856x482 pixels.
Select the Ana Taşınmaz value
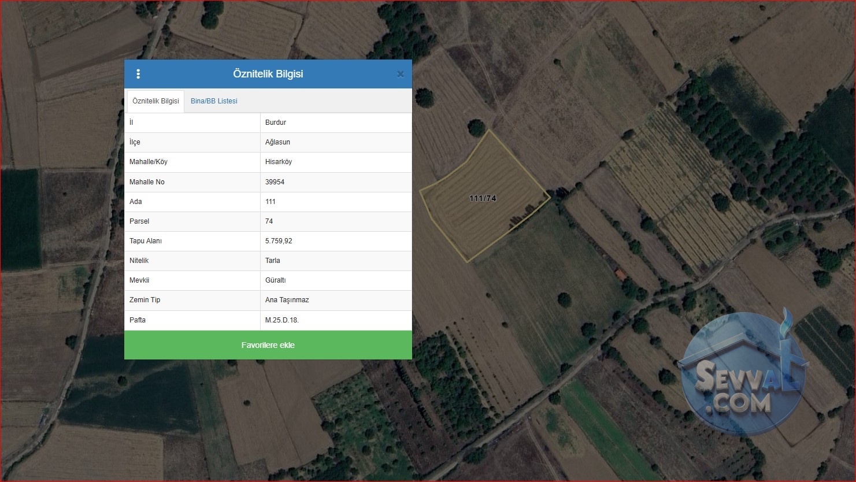287,300
